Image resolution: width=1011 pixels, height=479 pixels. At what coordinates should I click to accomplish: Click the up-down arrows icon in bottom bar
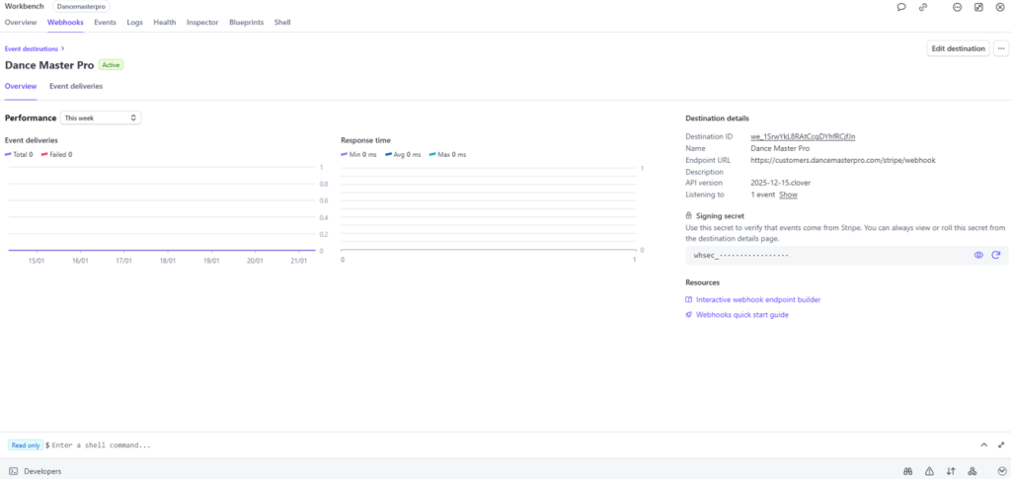951,471
